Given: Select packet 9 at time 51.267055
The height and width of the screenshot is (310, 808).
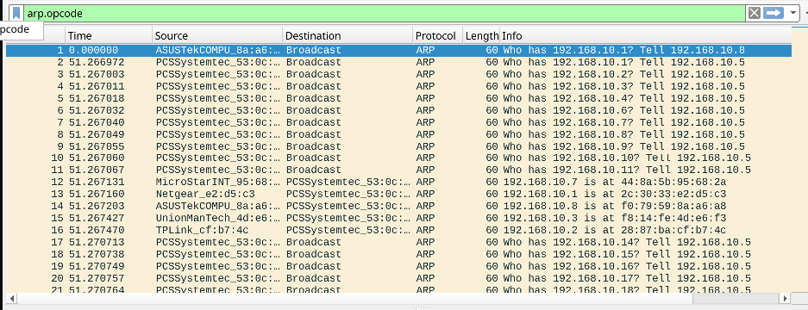Looking at the screenshot, I should click(x=398, y=146).
